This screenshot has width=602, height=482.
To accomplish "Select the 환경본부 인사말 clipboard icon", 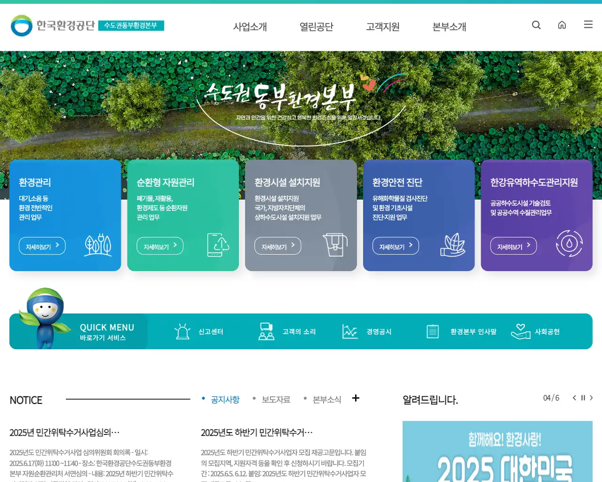I will click(432, 331).
